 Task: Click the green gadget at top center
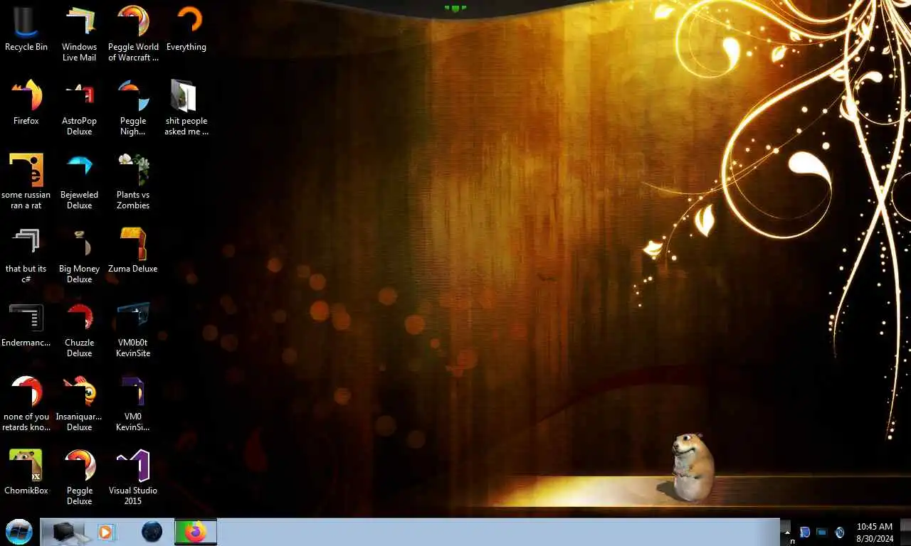click(455, 9)
